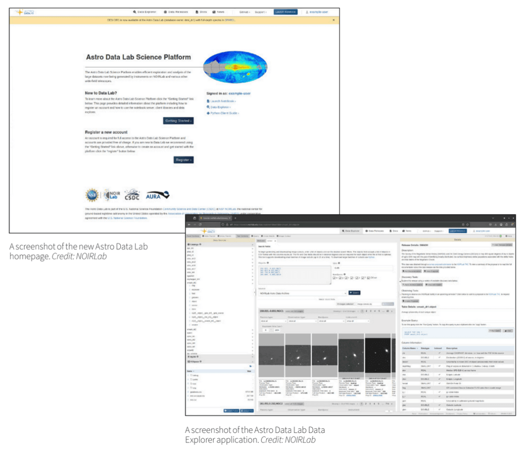This screenshot has width=527, height=453.
Task: Click the CSDC logo in the homepage footer
Action: [x=132, y=195]
